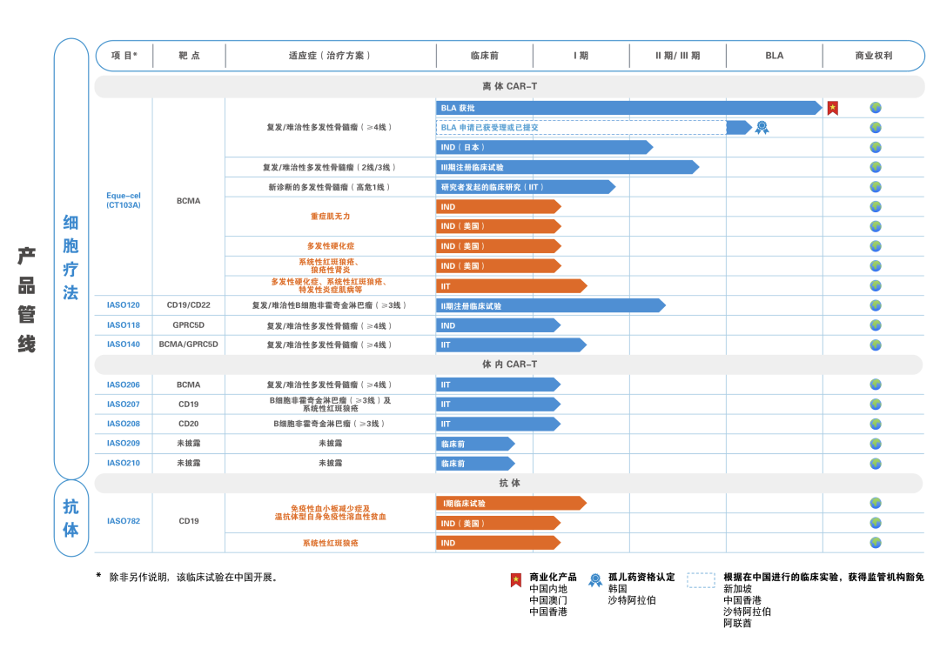Click the globe icon in the BLA 获批 row
940x662 pixels.
[x=876, y=108]
